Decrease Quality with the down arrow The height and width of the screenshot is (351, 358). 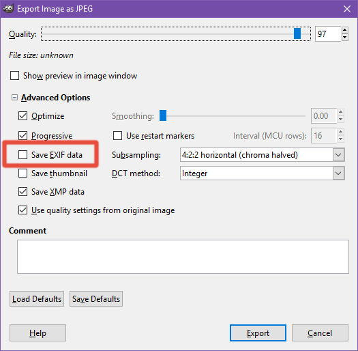coord(345,38)
